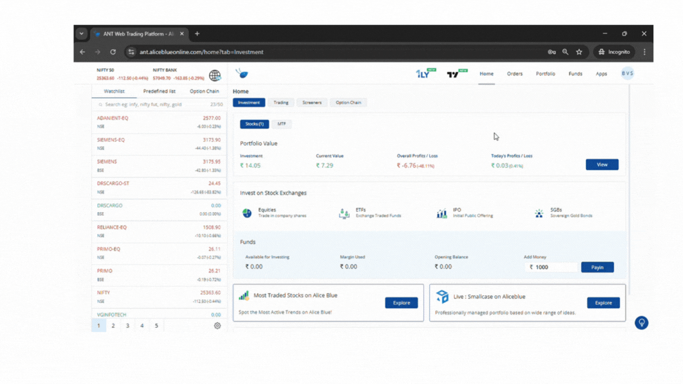The image size is (683, 384).
Task: Open sidebar Option Chain tab
Action: coord(205,91)
